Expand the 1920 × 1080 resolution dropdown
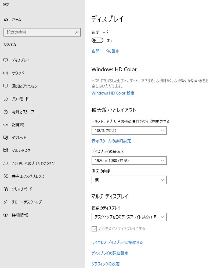This screenshot has height=268, width=210. click(129, 161)
